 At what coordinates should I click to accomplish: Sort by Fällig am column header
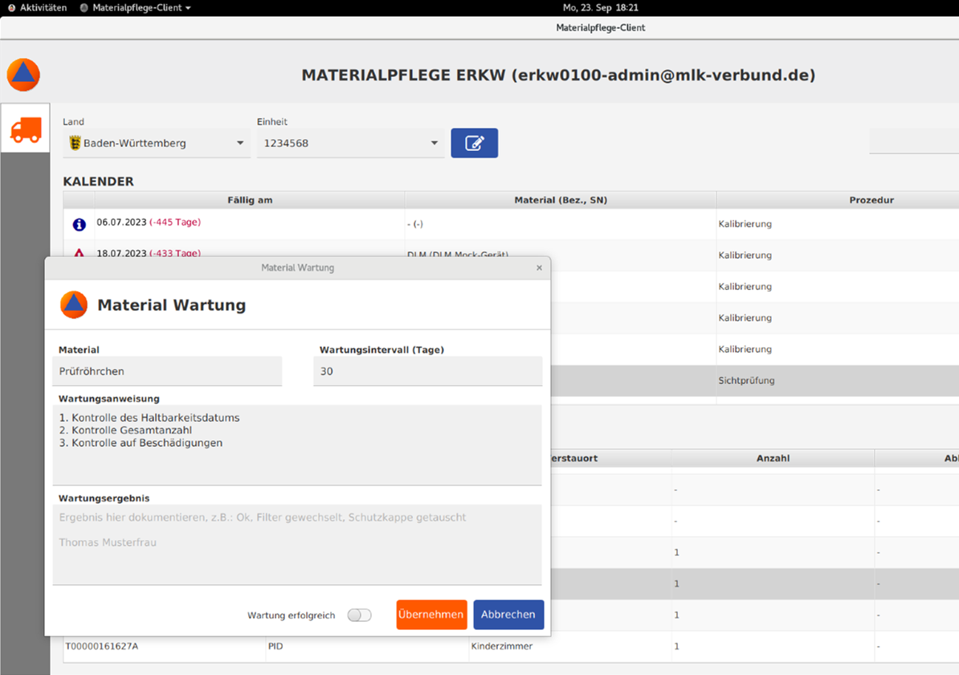pyautogui.click(x=250, y=200)
